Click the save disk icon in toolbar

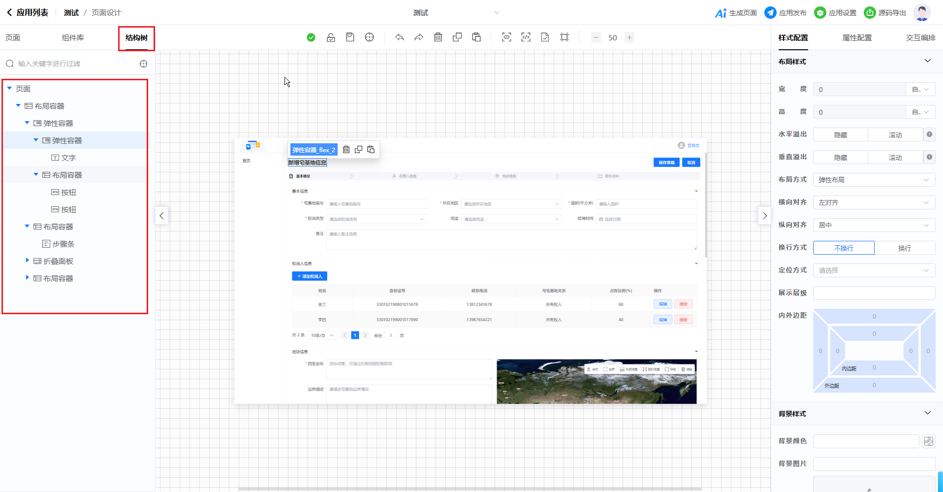coord(350,37)
